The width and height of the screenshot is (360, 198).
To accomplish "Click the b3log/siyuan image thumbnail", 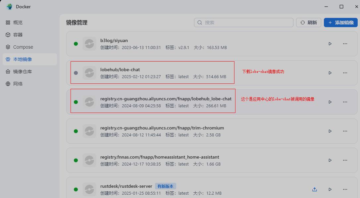I will [89, 44].
